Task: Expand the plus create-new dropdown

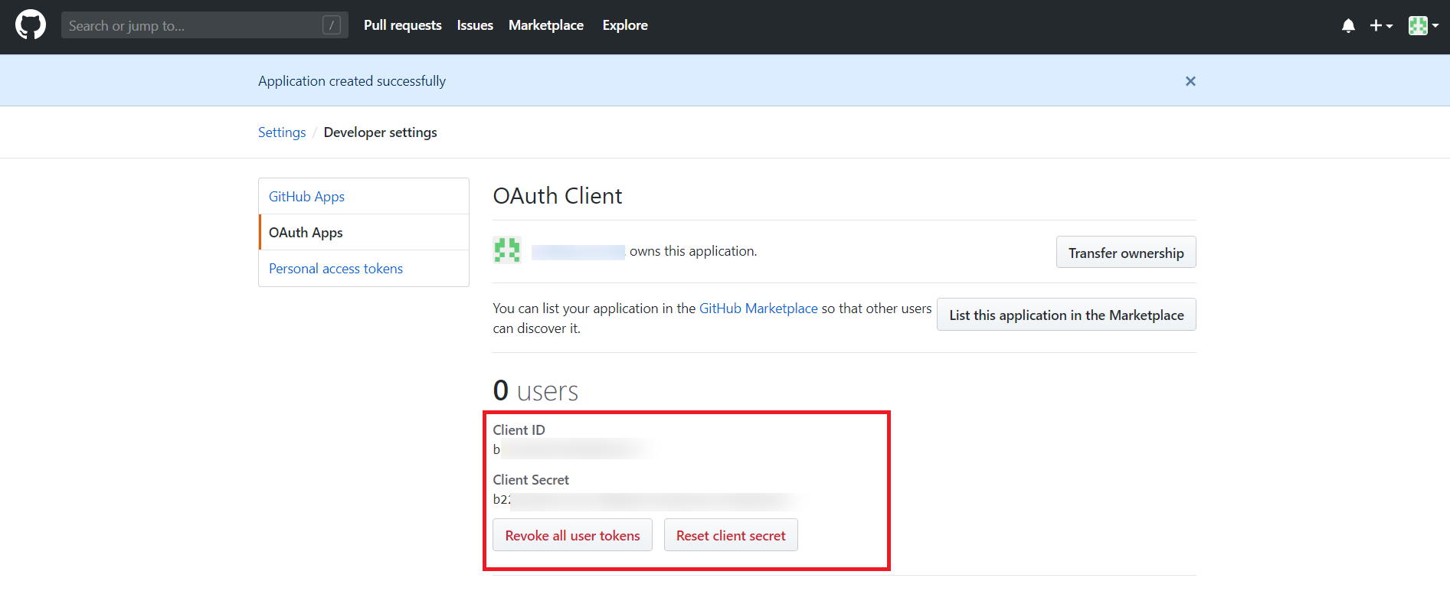Action: click(x=1381, y=26)
